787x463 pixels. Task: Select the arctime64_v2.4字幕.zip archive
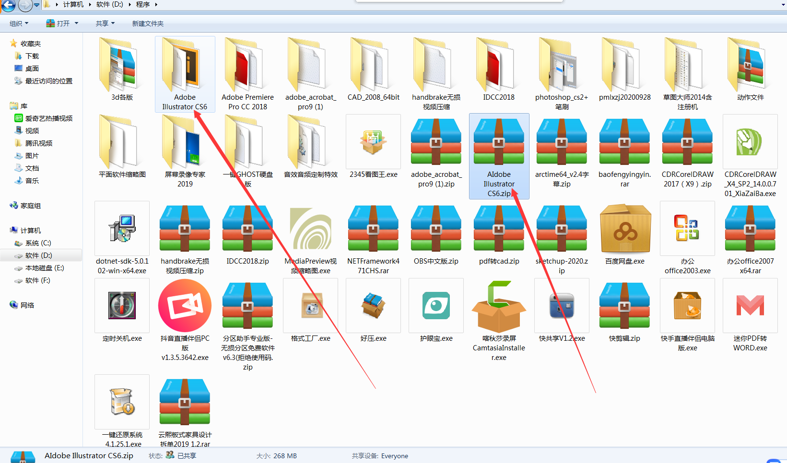(x=562, y=142)
